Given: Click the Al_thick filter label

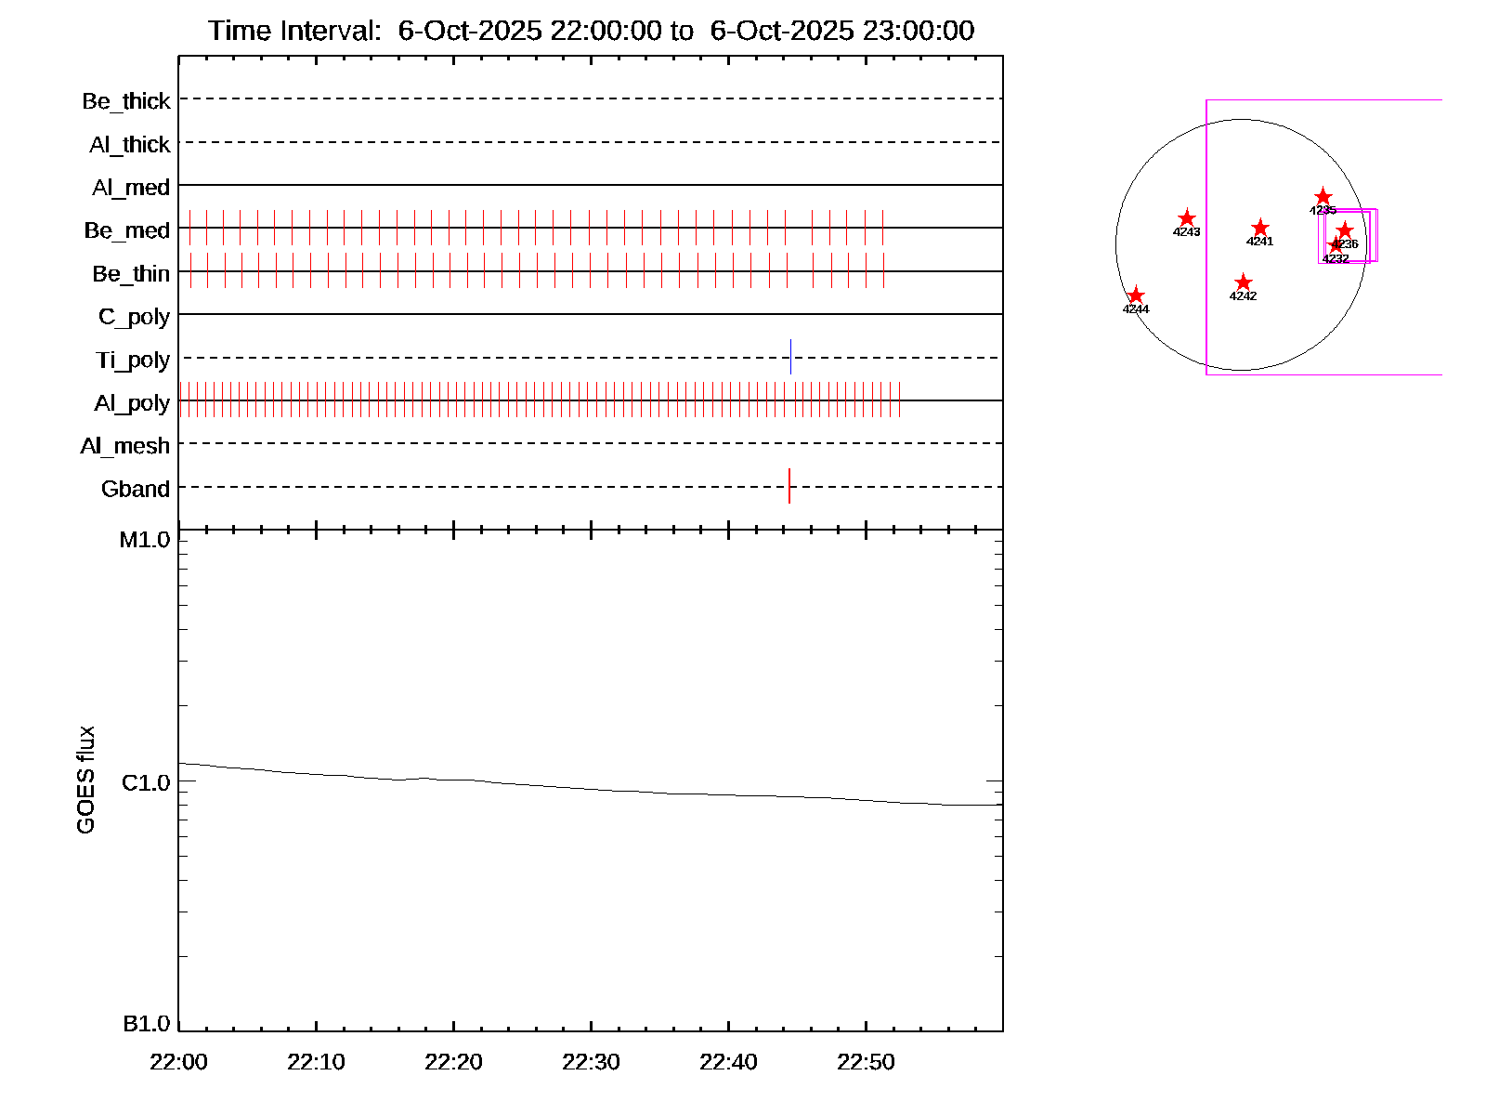Looking at the screenshot, I should [130, 145].
